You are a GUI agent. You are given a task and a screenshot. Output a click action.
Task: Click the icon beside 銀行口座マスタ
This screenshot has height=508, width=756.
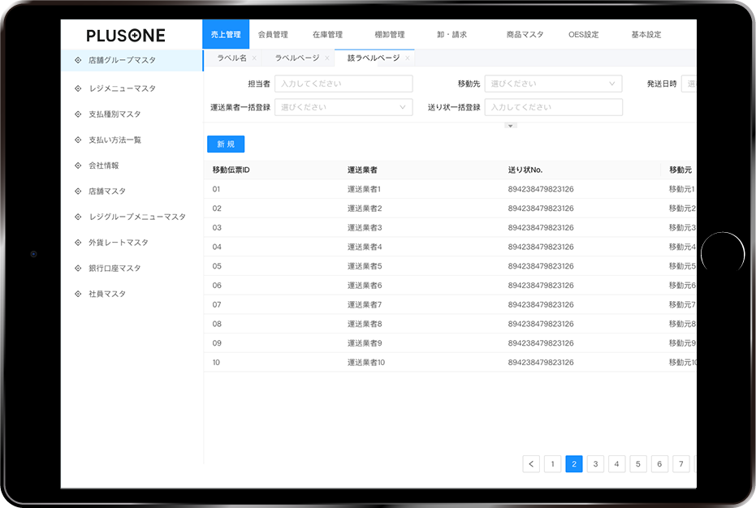78,269
